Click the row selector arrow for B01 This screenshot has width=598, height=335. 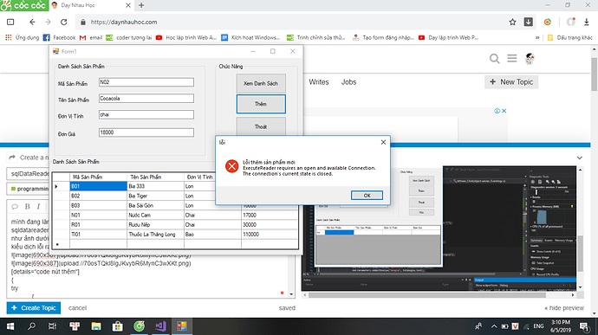pos(61,186)
